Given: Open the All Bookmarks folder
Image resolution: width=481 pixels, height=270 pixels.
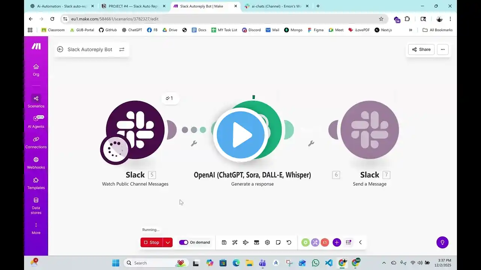Looking at the screenshot, I should tap(438, 30).
